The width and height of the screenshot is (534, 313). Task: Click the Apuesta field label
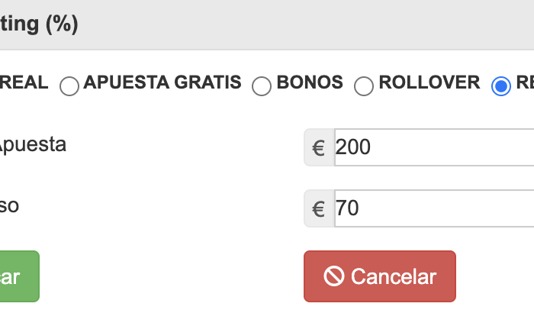click(x=33, y=145)
